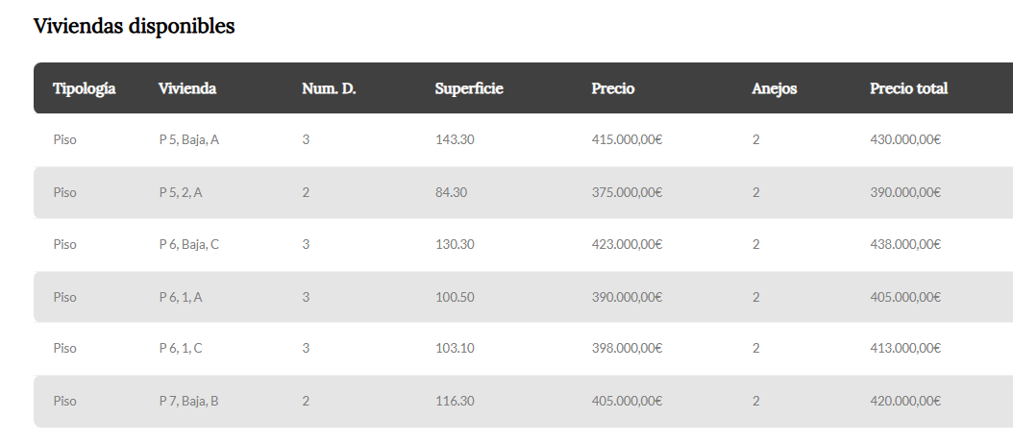The height and width of the screenshot is (443, 1013).
Task: Select the P 6, 1, A listing
Action: (181, 297)
